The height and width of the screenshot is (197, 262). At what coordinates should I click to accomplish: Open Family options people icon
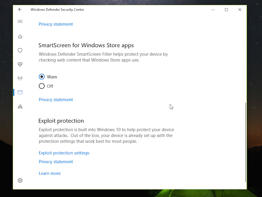coord(20,107)
